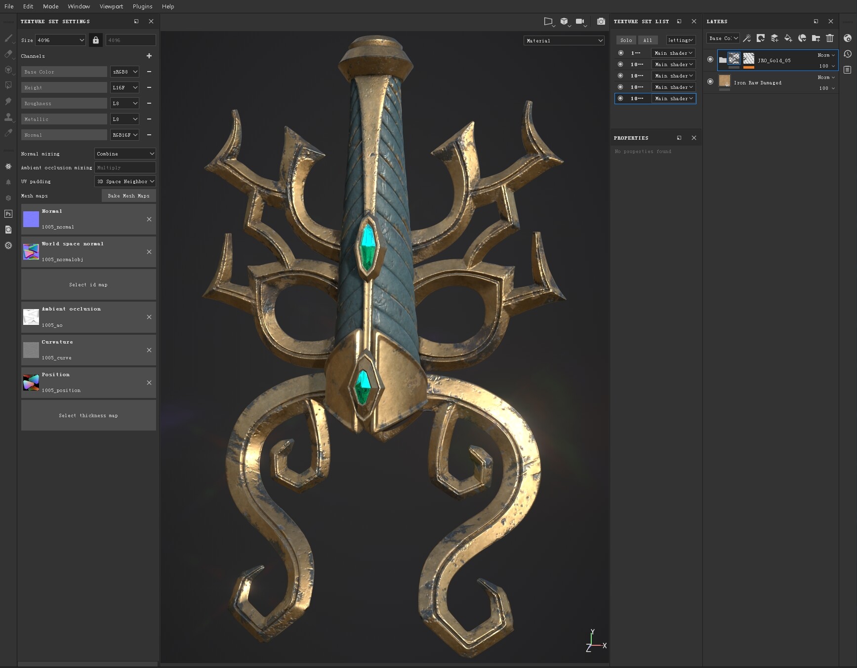
Task: Hide the JRO_Gold_05 layer
Action: pyautogui.click(x=710, y=59)
